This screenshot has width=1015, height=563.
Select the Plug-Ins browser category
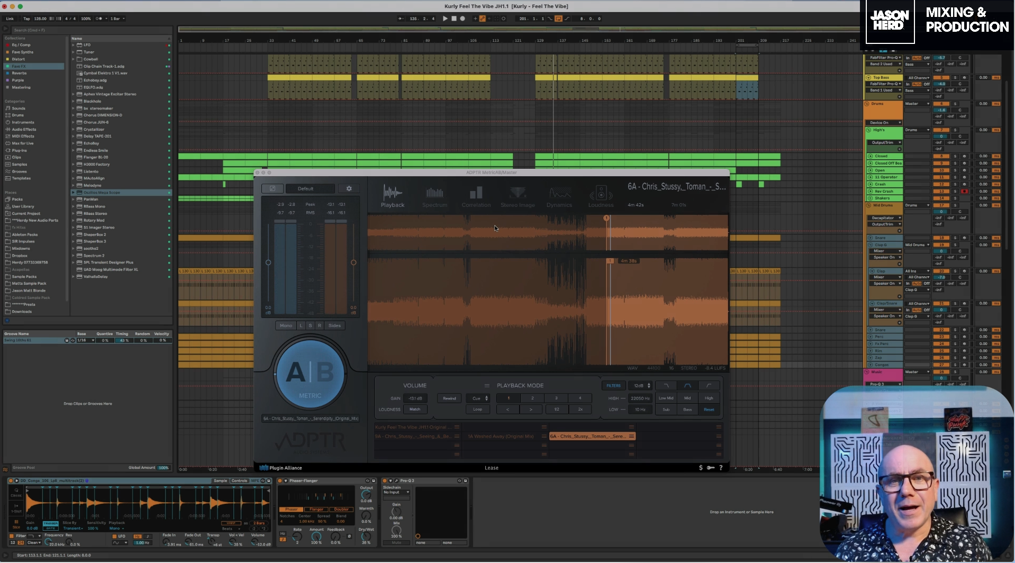click(x=19, y=150)
